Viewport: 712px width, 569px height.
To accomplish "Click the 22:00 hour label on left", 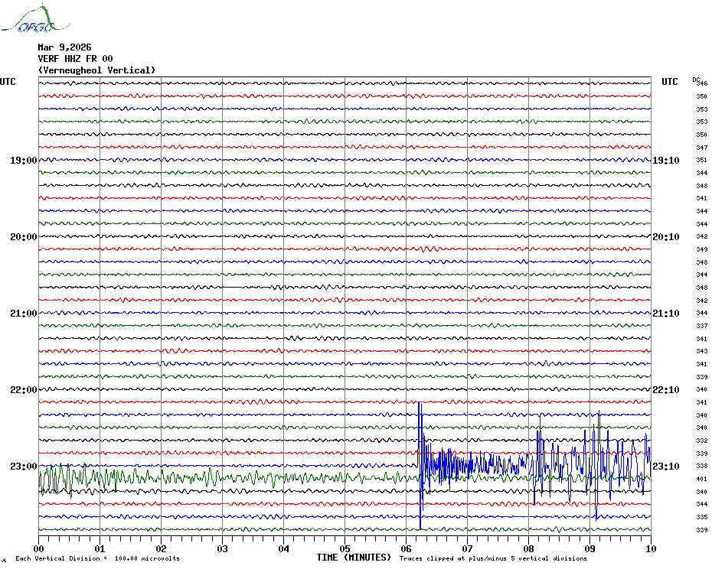I will tap(23, 390).
